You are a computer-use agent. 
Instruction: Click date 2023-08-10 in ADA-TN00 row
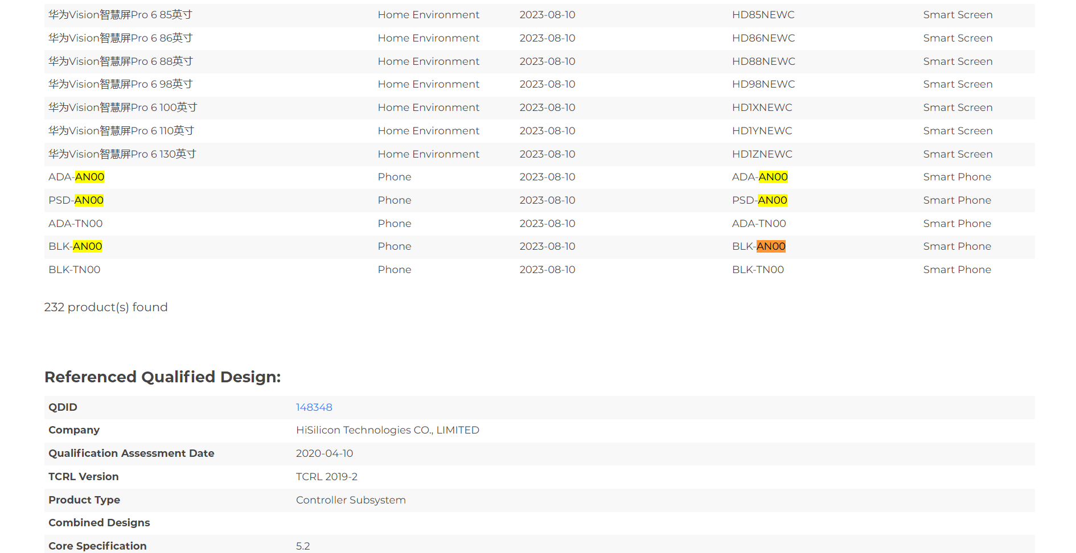point(547,224)
